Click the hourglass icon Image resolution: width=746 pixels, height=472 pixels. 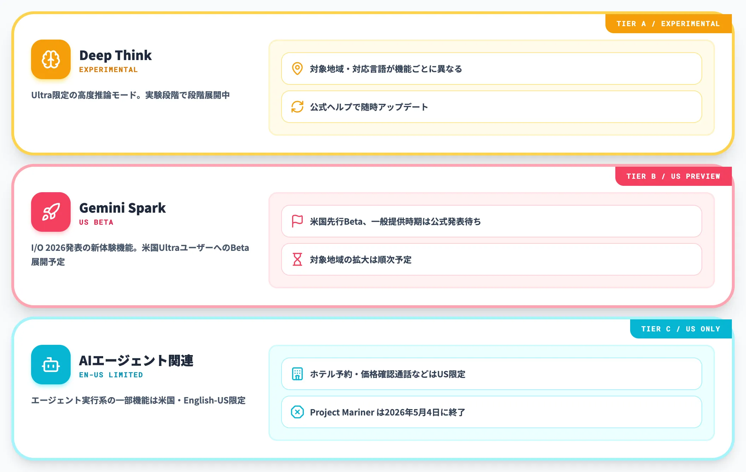click(x=297, y=259)
